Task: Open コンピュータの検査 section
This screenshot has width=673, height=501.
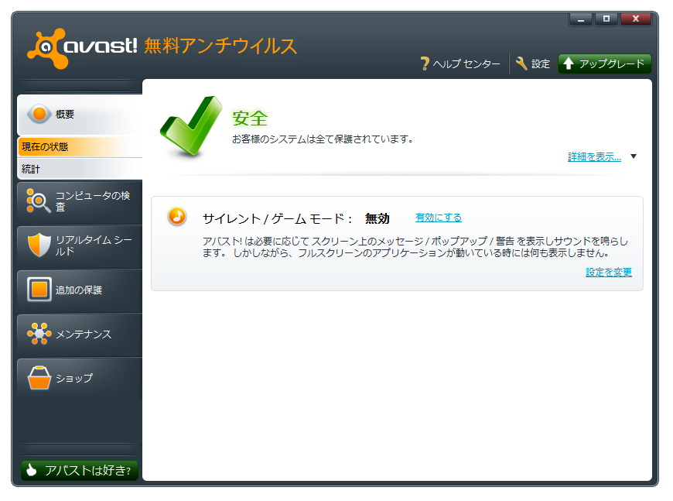Action: click(x=80, y=202)
